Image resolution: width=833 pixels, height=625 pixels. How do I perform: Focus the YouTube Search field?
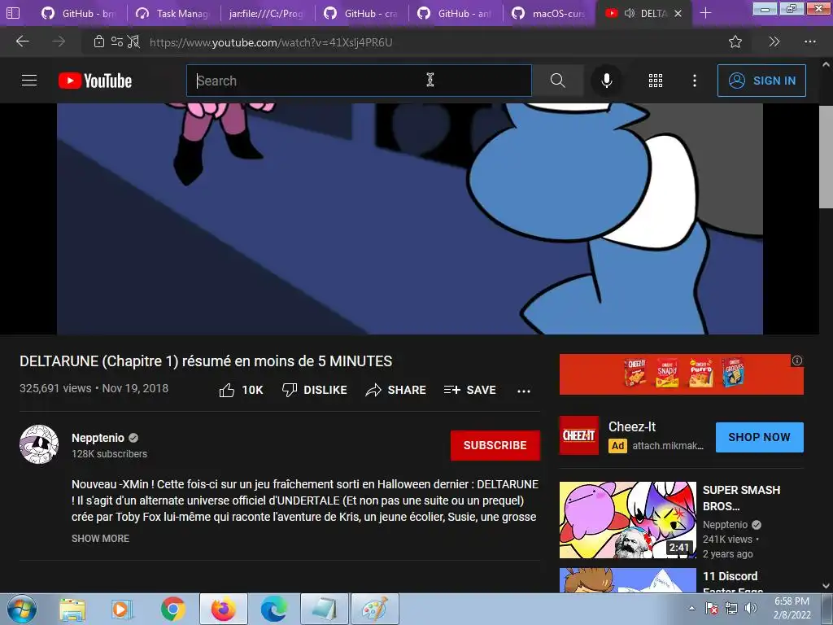[359, 81]
